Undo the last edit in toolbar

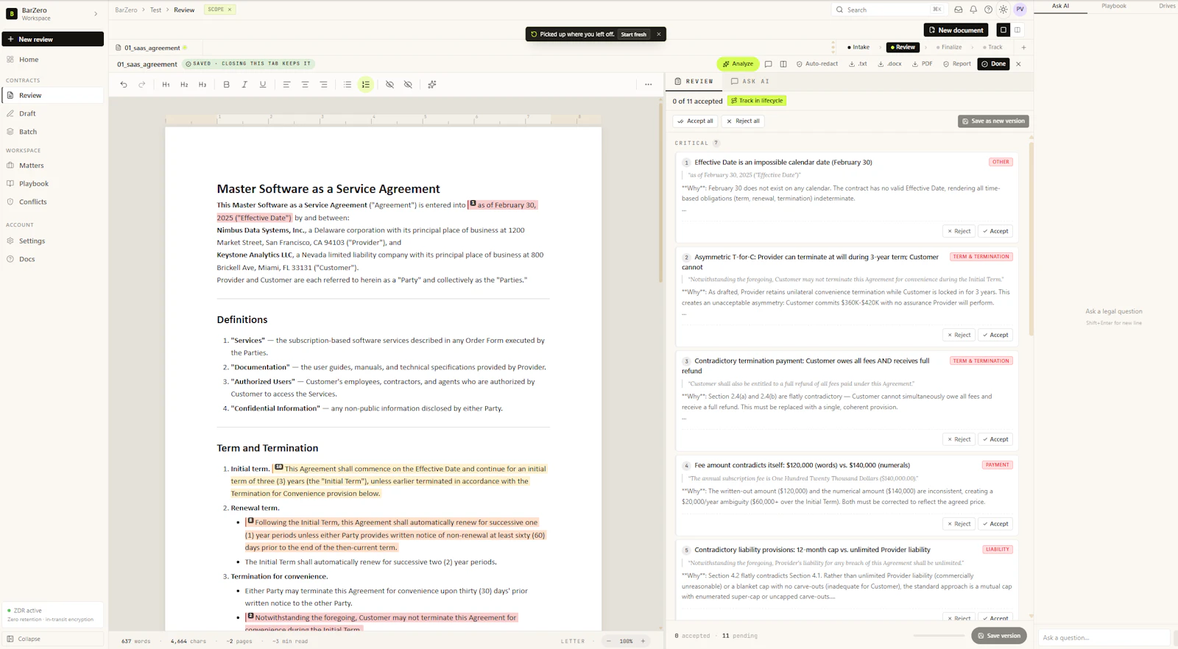124,85
